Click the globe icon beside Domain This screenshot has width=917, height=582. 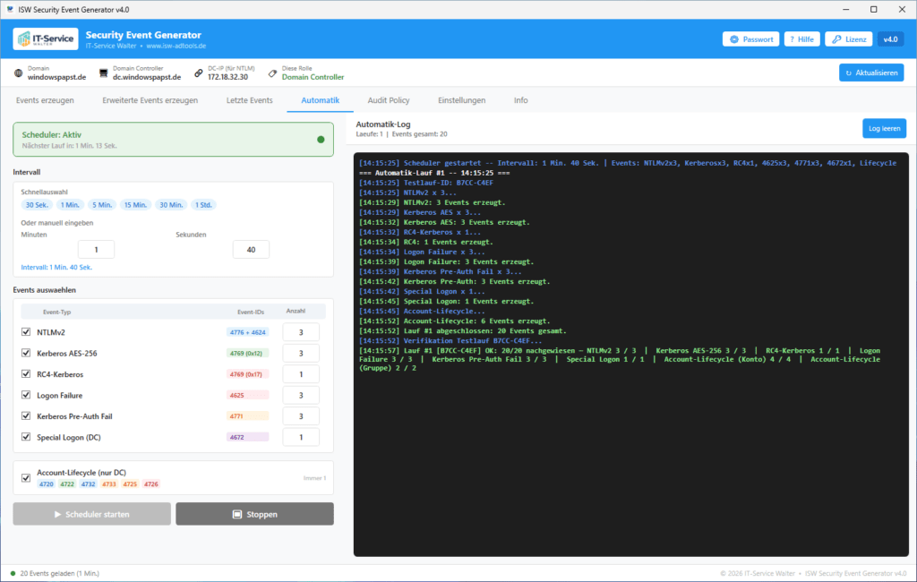pos(19,73)
